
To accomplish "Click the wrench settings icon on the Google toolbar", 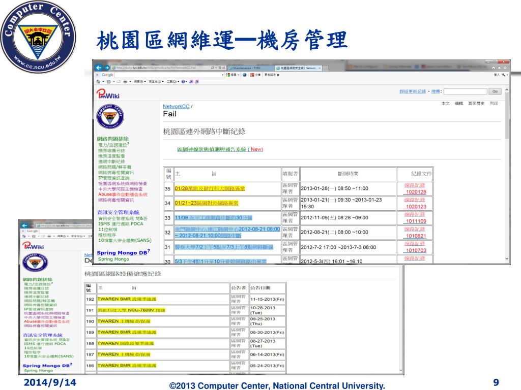I will point(504,75).
